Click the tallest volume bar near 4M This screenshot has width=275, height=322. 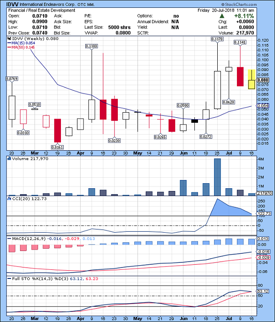[x=217, y=177]
